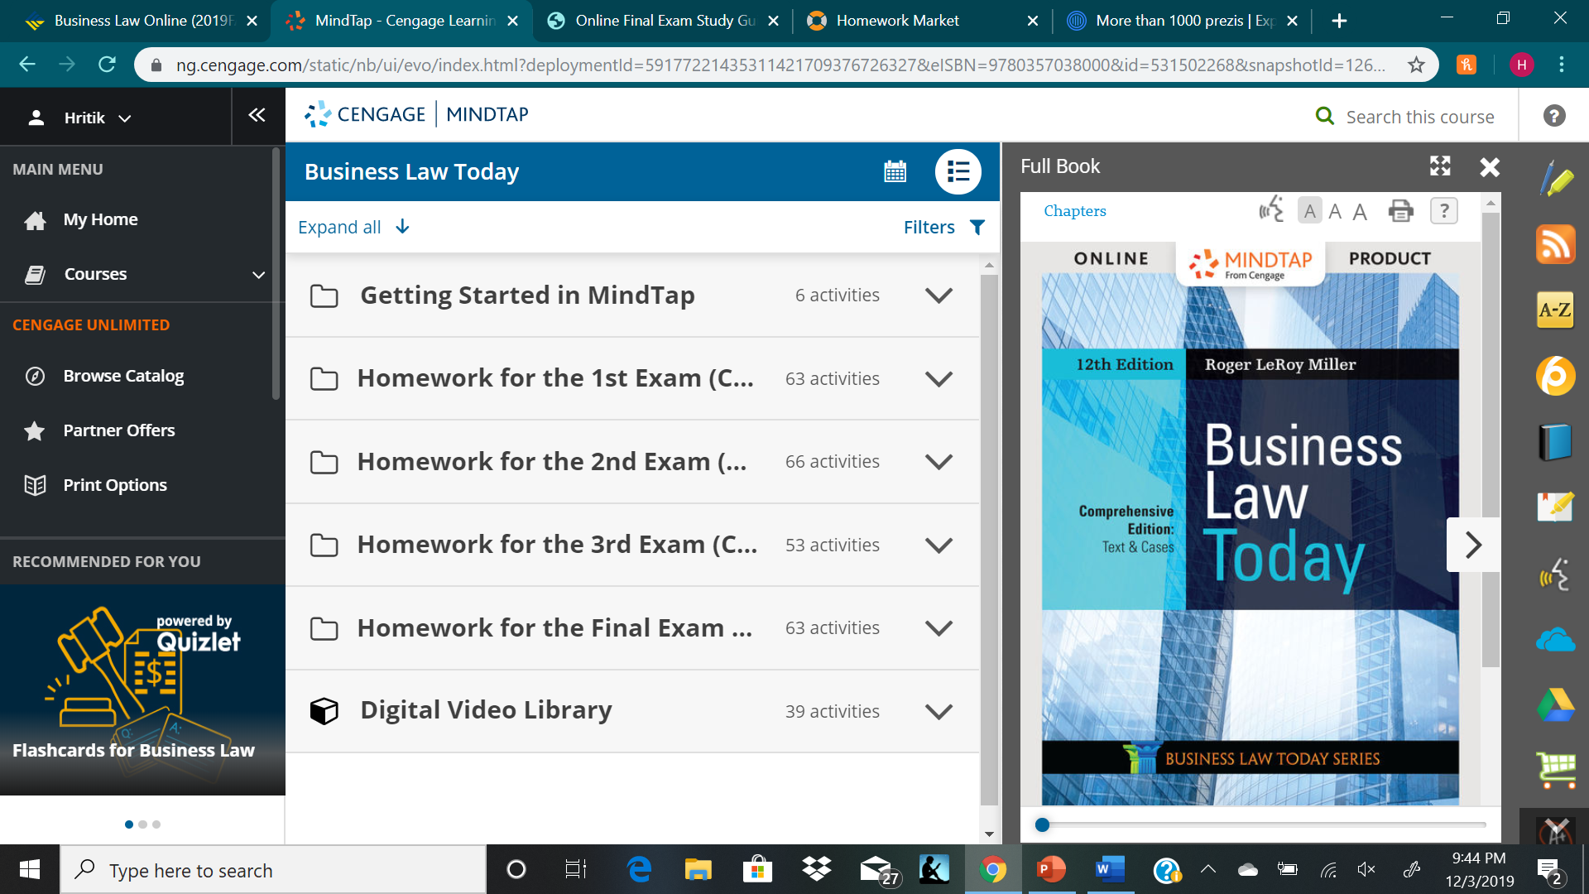Collapse the left navigation sidebar

tap(257, 115)
